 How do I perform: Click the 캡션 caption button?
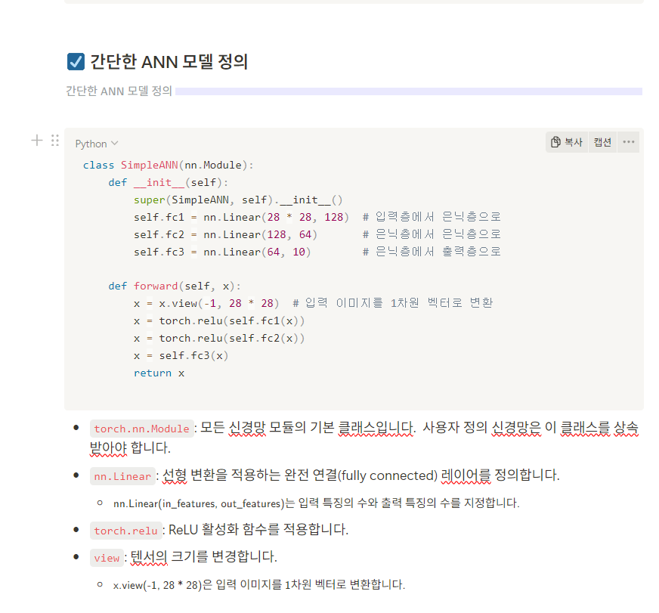pos(602,142)
